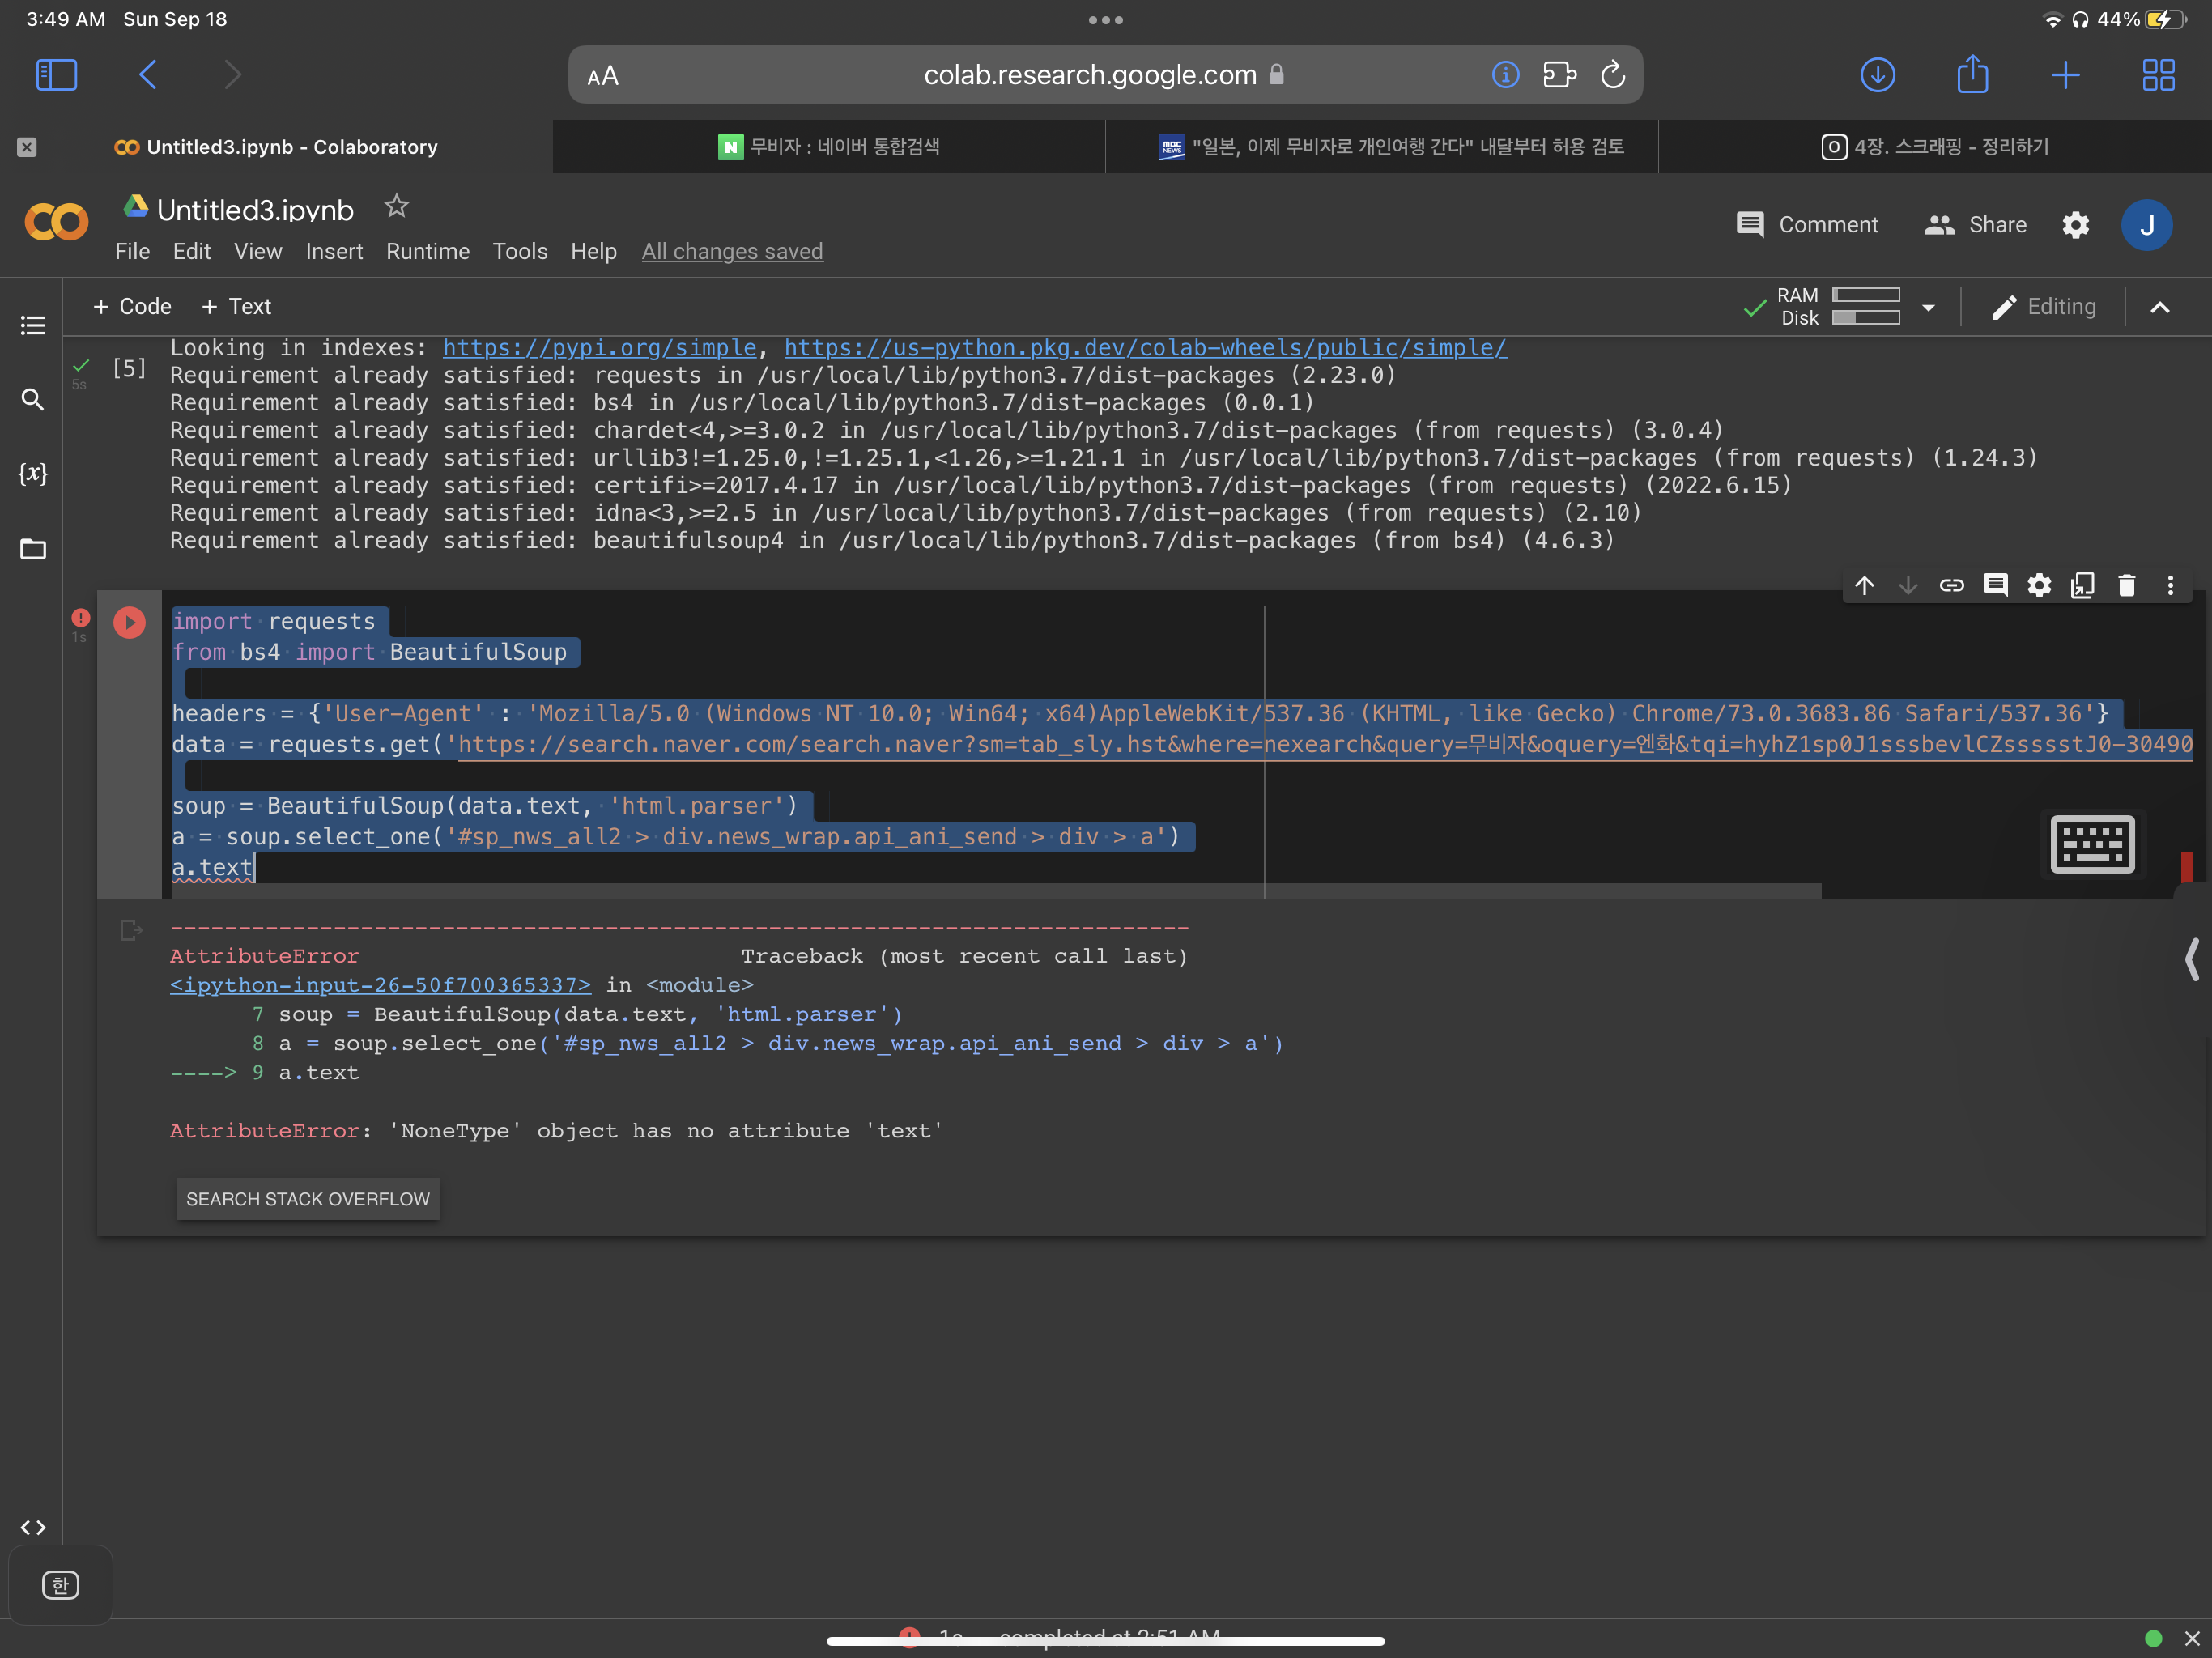This screenshot has width=2212, height=1658.
Task: Open the Tools menu
Action: click(520, 251)
